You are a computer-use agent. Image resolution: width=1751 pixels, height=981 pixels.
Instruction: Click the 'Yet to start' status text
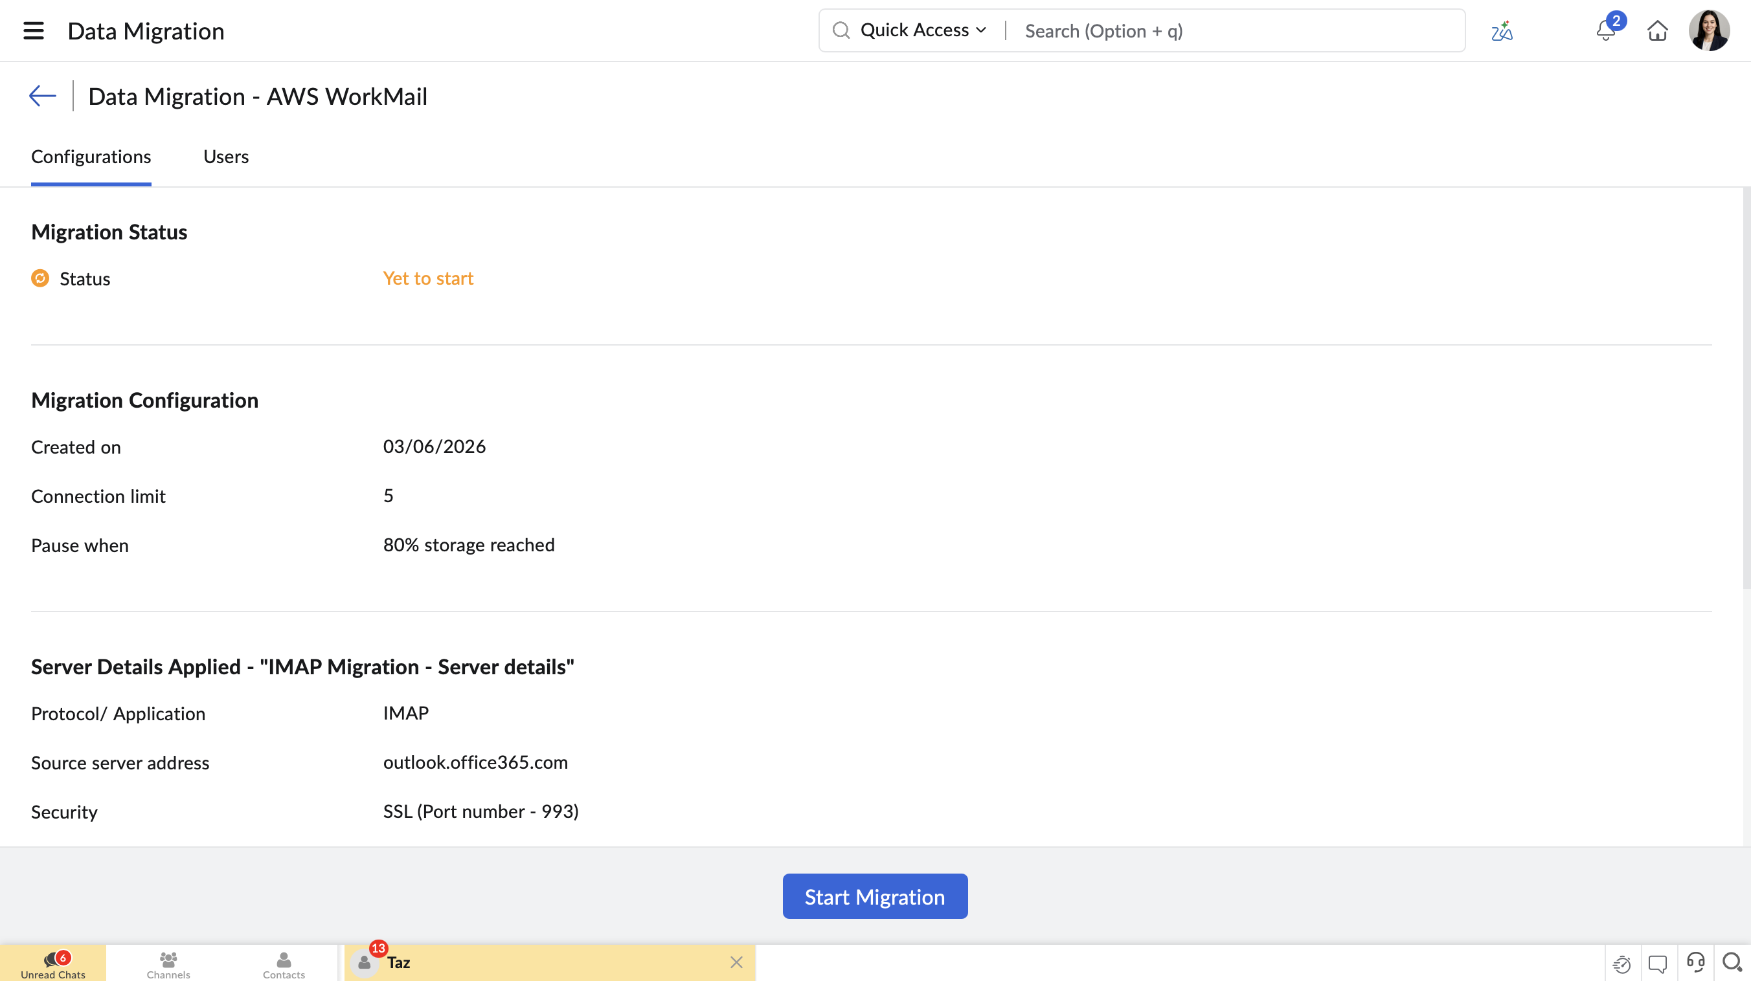[x=428, y=278]
